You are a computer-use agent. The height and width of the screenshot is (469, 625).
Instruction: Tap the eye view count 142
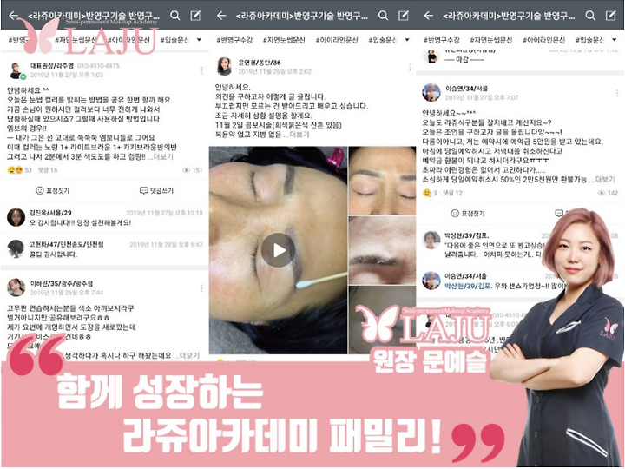tap(608, 193)
